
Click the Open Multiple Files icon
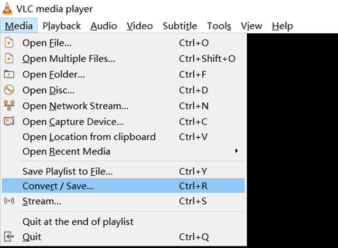[x=9, y=59]
